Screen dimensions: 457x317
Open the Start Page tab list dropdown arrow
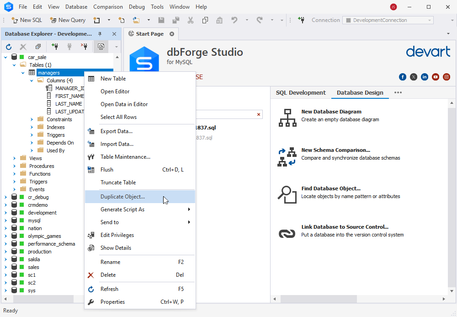point(448,34)
